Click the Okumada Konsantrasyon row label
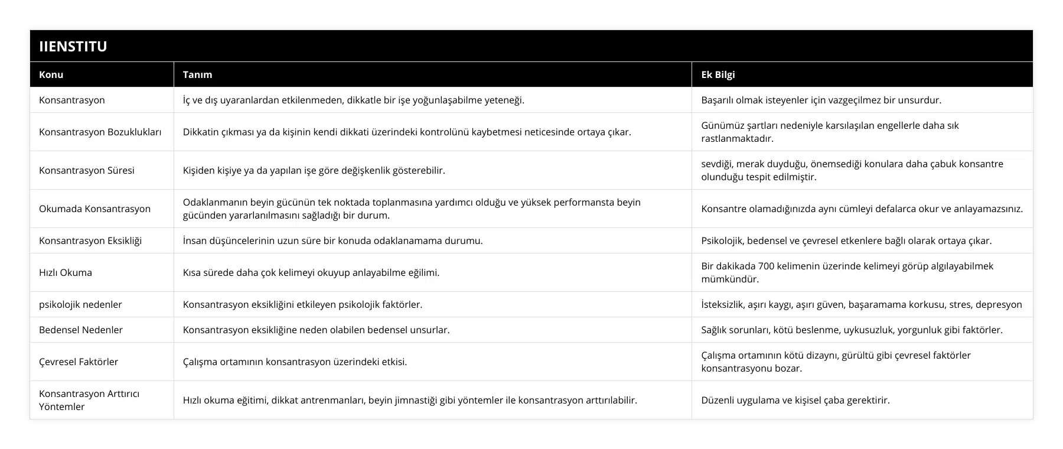 tap(94, 209)
